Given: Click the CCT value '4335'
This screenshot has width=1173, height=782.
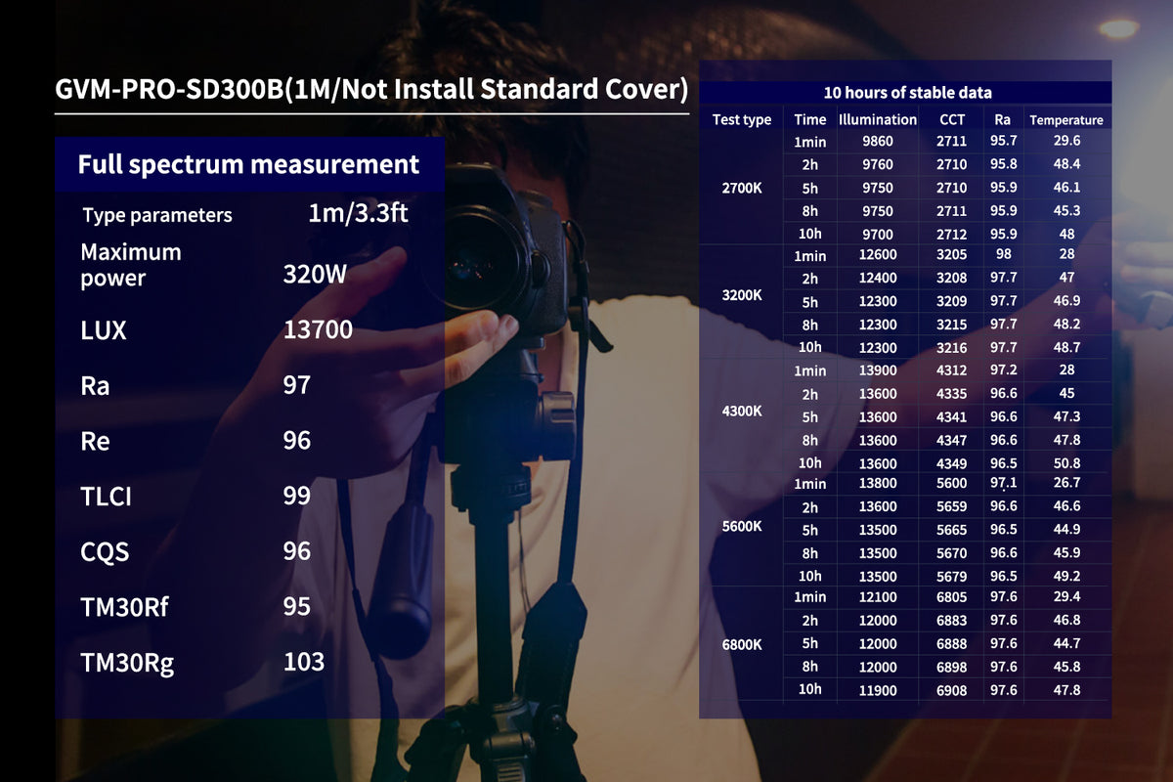Looking at the screenshot, I should tap(952, 394).
